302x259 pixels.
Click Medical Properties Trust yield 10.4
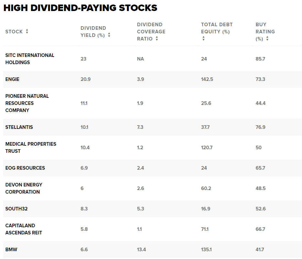pos(85,148)
